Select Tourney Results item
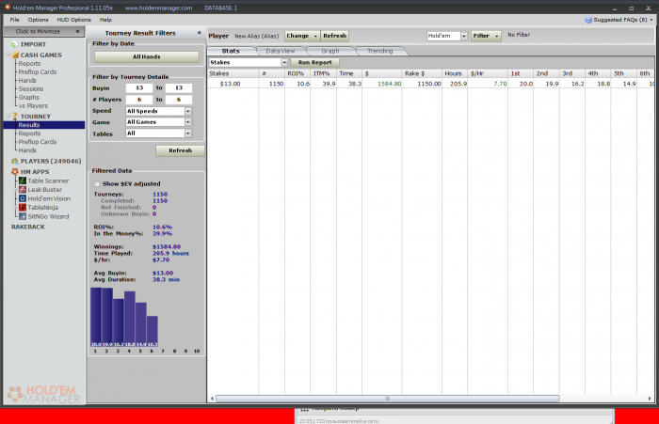The height and width of the screenshot is (424, 659). tap(29, 125)
